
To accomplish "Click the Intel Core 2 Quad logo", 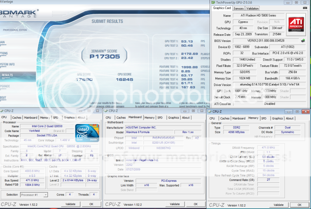I will pos(87,133).
